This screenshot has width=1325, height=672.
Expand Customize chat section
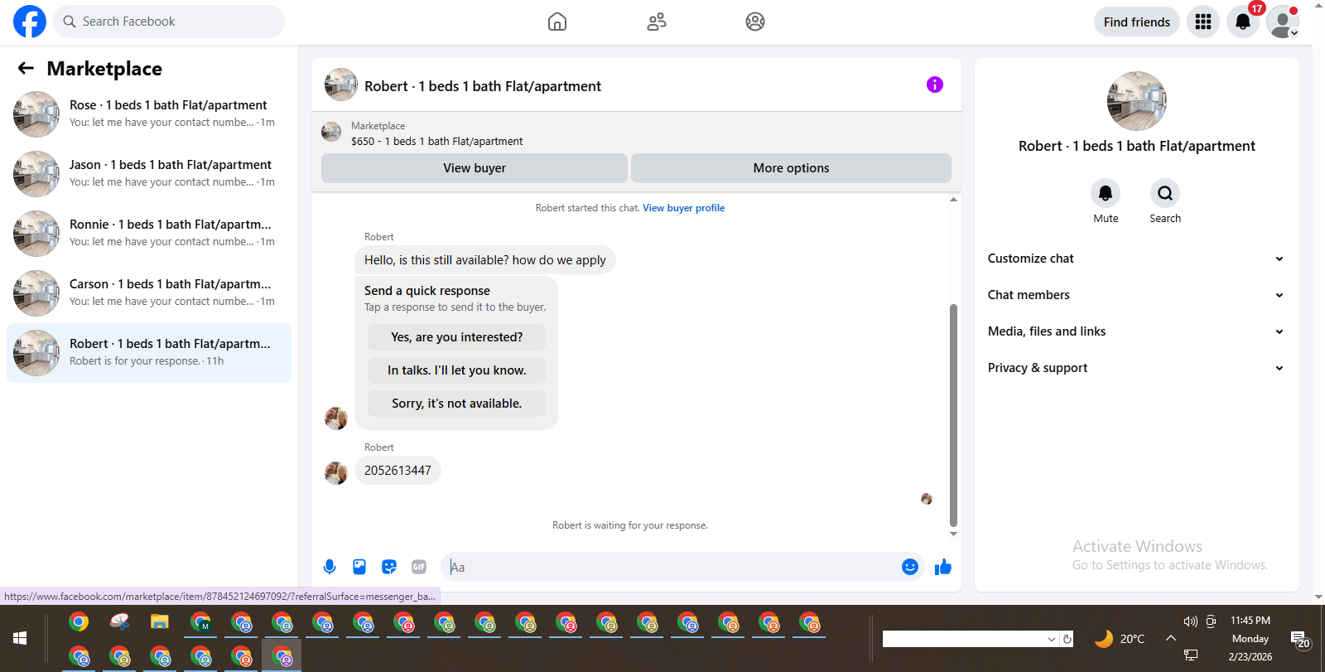tap(1136, 259)
